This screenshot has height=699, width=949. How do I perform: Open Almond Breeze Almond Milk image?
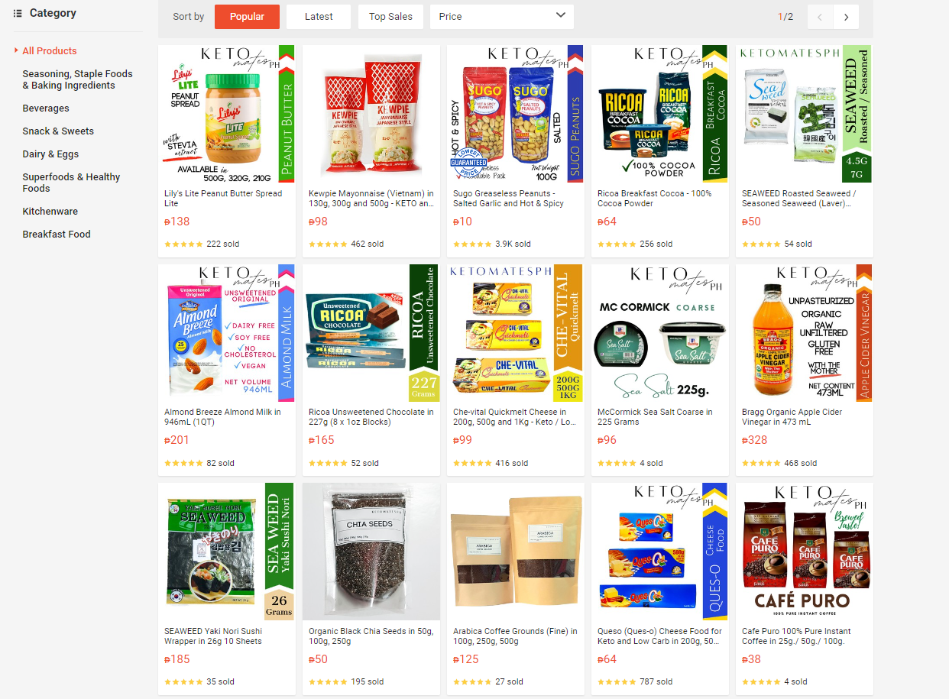click(227, 333)
